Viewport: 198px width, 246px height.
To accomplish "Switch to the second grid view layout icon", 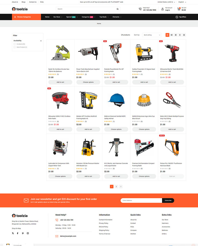I will (172, 35).
